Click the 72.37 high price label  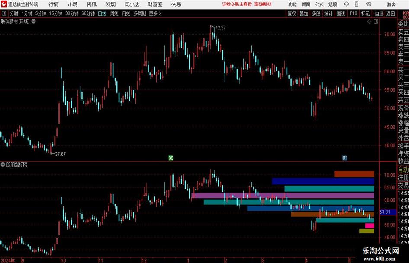pyautogui.click(x=221, y=28)
